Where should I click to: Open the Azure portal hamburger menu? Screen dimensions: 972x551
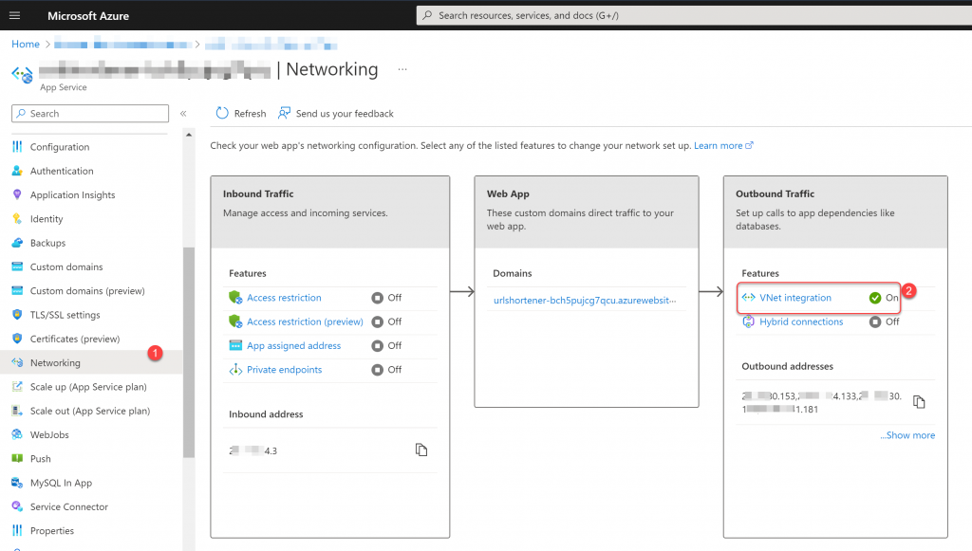point(15,15)
